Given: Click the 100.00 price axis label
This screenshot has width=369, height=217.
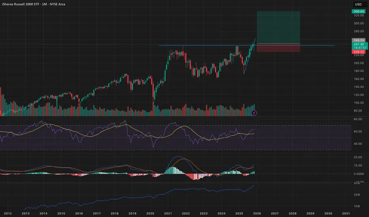Looking at the screenshot, I should (359, 103).
